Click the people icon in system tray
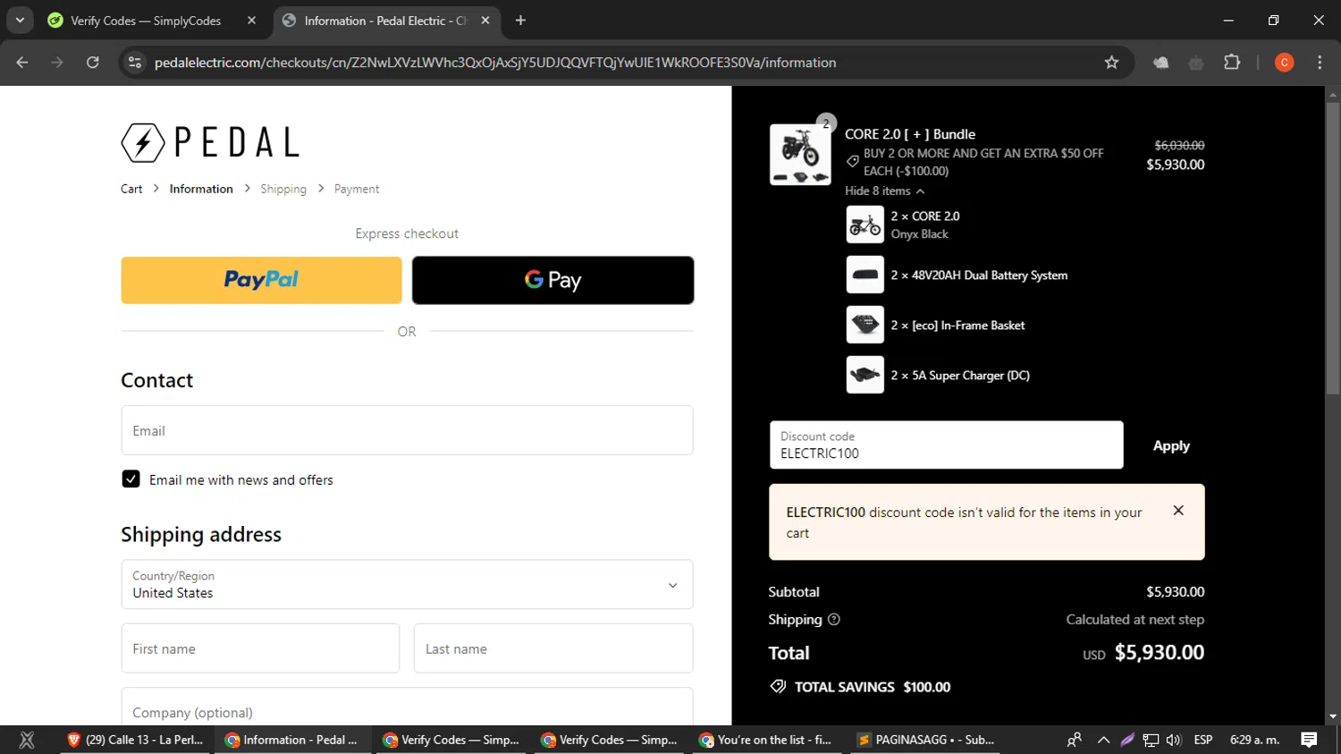Viewport: 1341px width, 754px height. (x=1075, y=740)
